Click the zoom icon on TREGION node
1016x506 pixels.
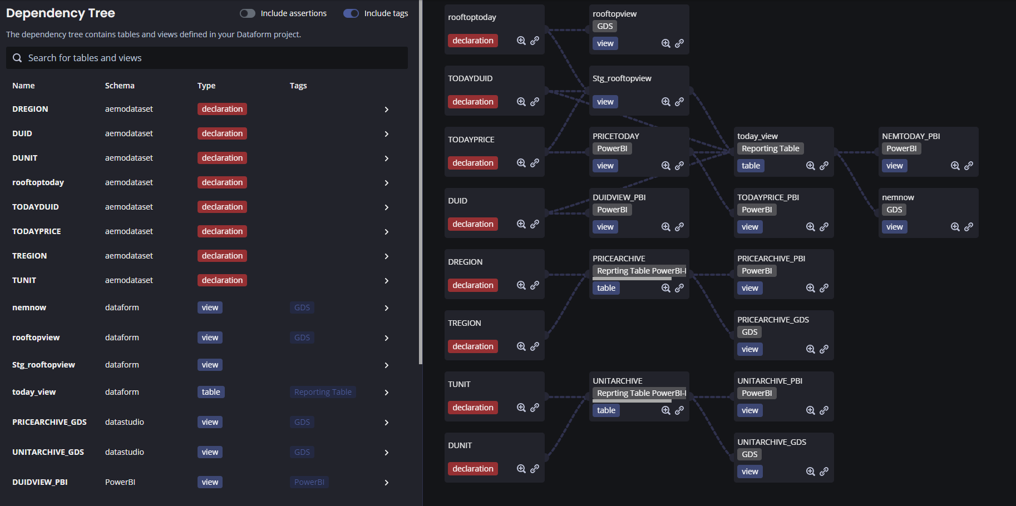pyautogui.click(x=521, y=346)
